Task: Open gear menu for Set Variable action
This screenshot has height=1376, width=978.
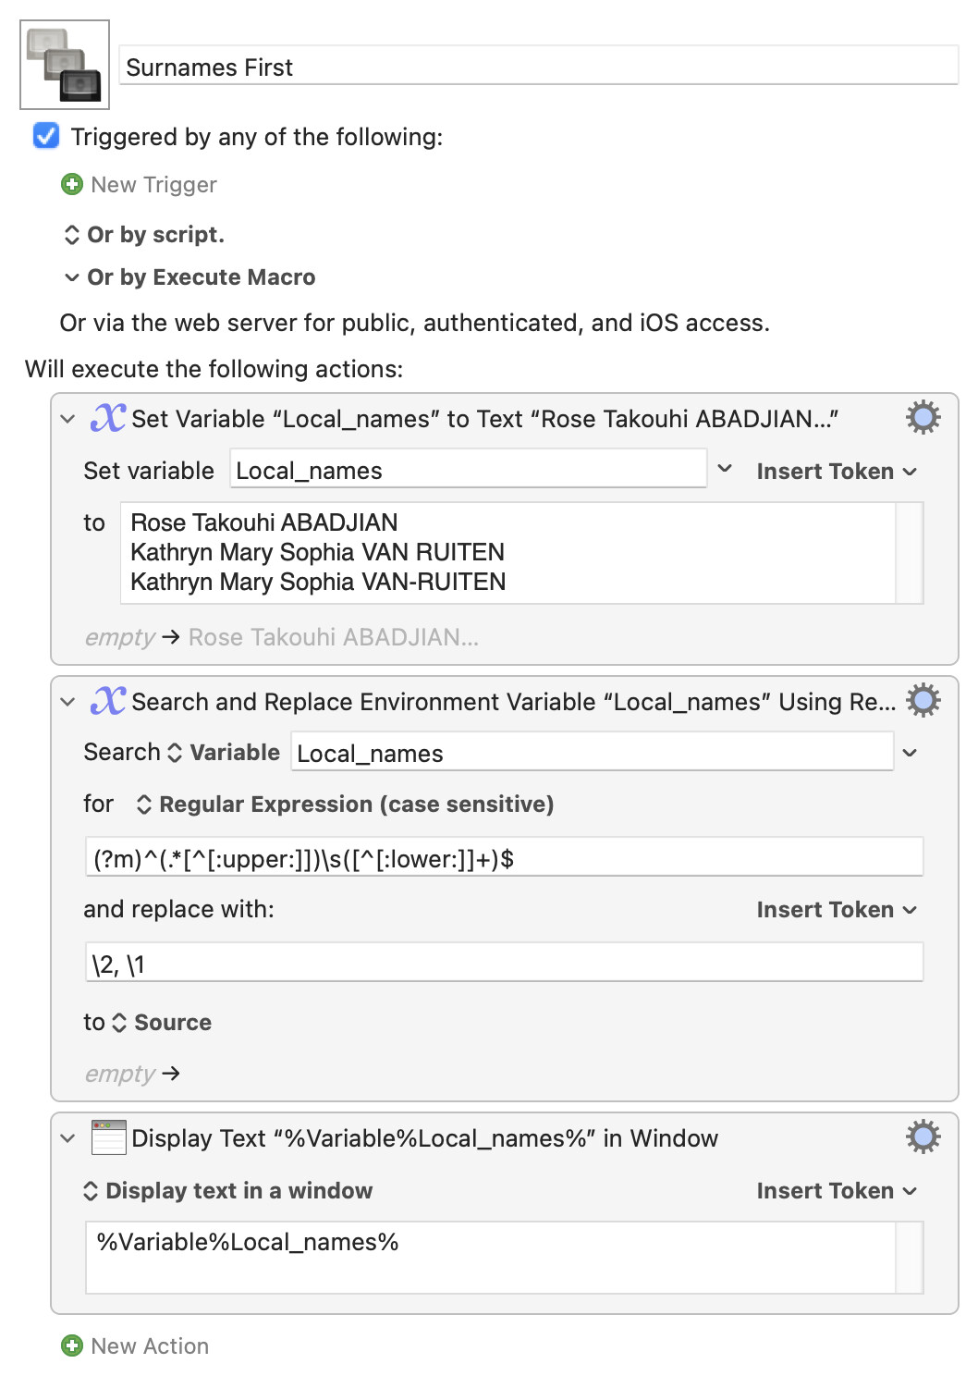Action: tap(923, 418)
